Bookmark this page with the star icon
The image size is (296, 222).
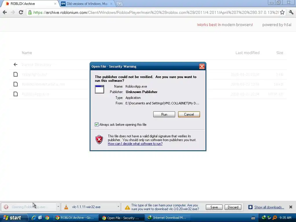(282, 12)
